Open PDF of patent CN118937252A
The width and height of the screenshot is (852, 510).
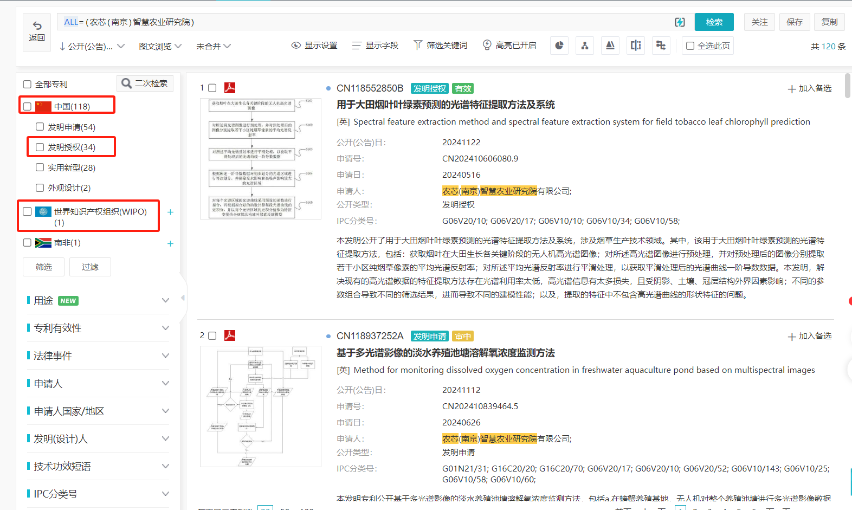tap(230, 335)
